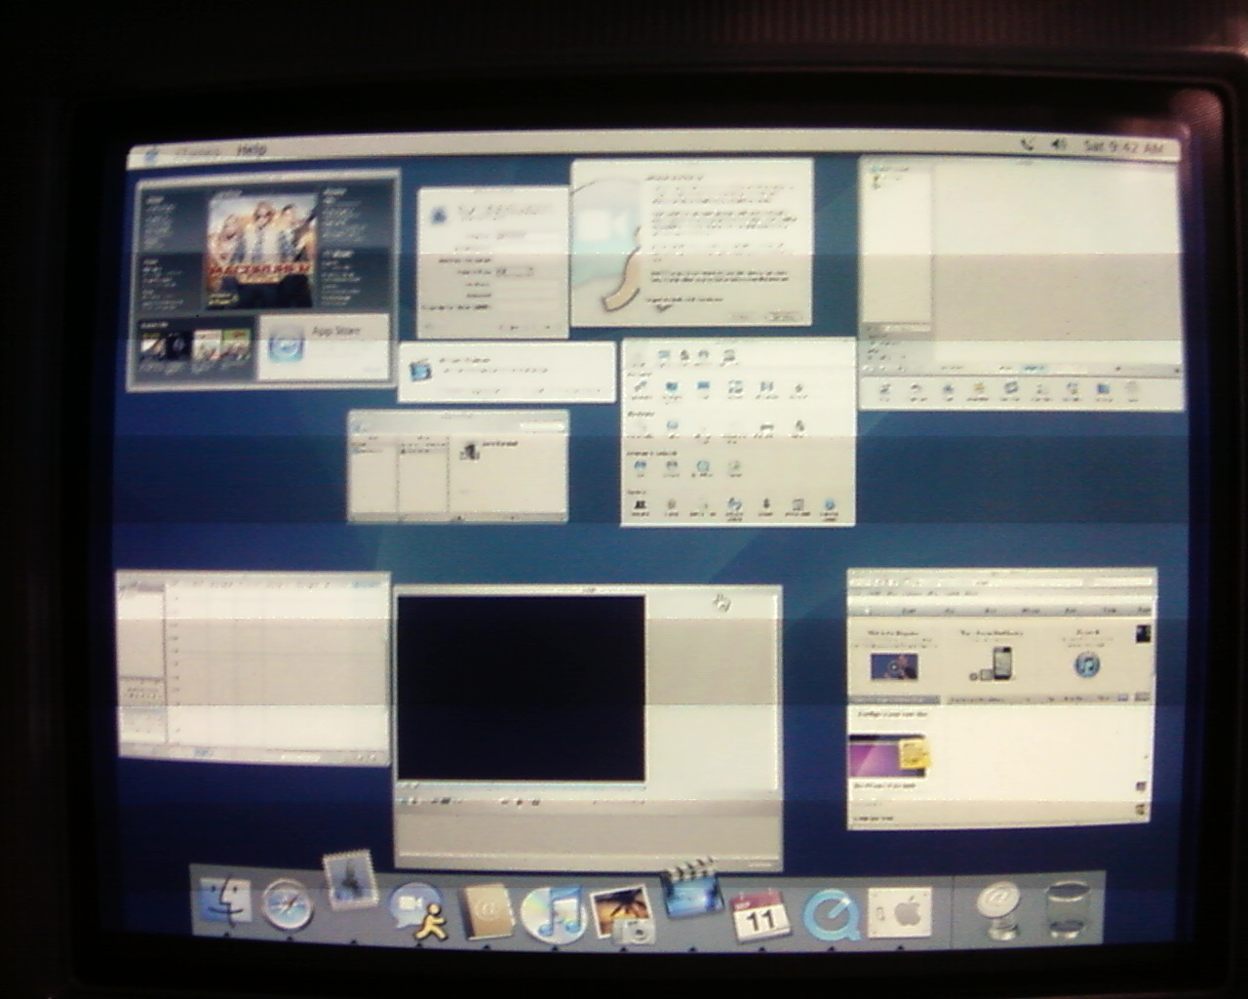Screen dimensions: 1248x999
Task: Open iChat from the Dock
Action: coord(419,911)
